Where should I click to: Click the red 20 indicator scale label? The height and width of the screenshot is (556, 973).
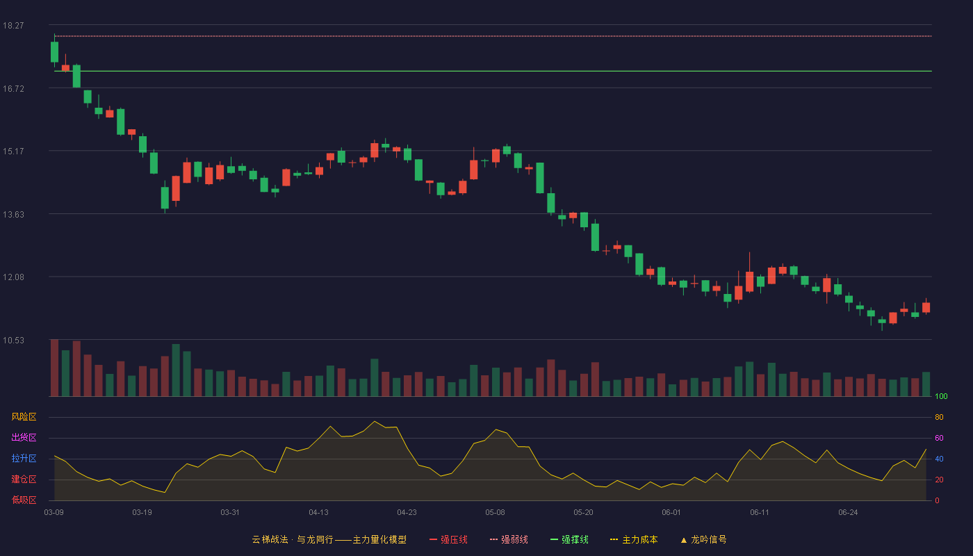click(939, 480)
